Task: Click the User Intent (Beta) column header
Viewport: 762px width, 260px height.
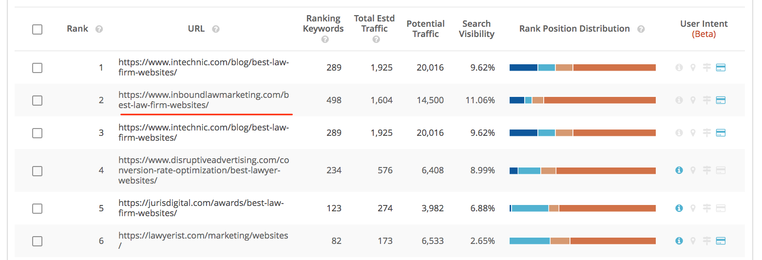Action: pyautogui.click(x=704, y=29)
